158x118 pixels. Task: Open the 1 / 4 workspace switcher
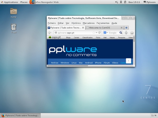pos(154,115)
